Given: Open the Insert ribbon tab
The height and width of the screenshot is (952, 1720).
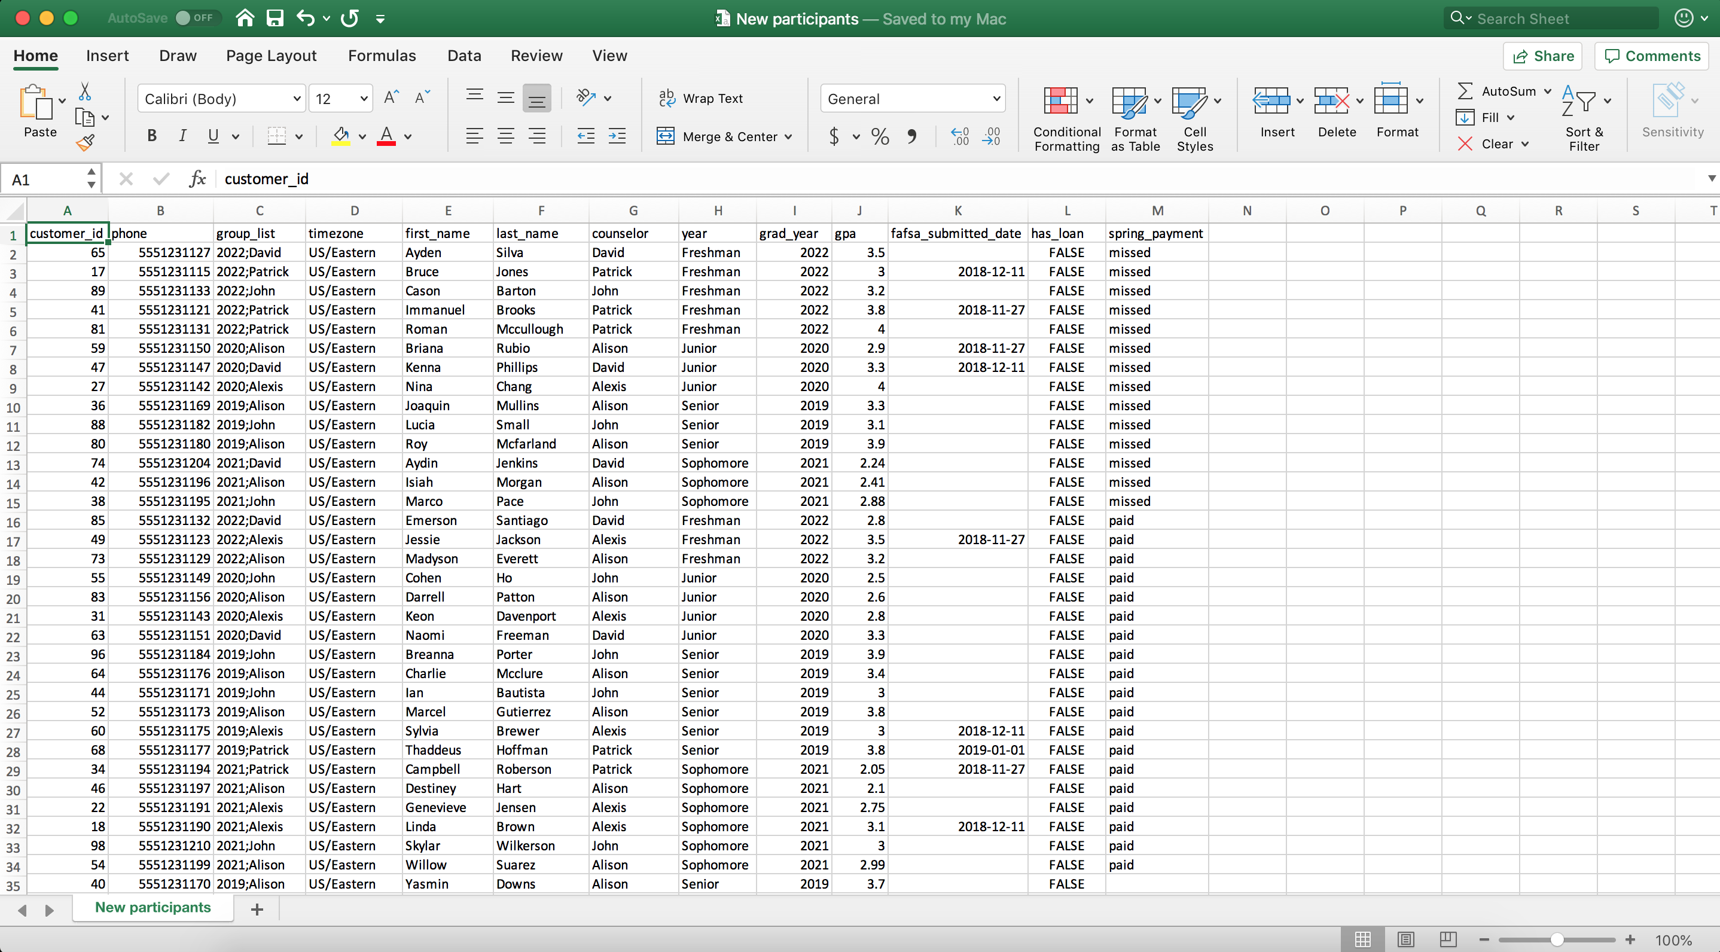Looking at the screenshot, I should [x=107, y=56].
